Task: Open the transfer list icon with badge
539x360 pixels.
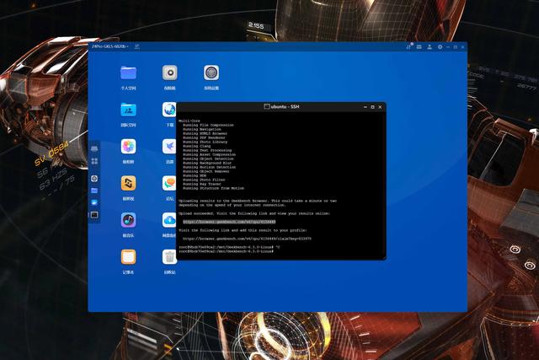Action: click(408, 46)
